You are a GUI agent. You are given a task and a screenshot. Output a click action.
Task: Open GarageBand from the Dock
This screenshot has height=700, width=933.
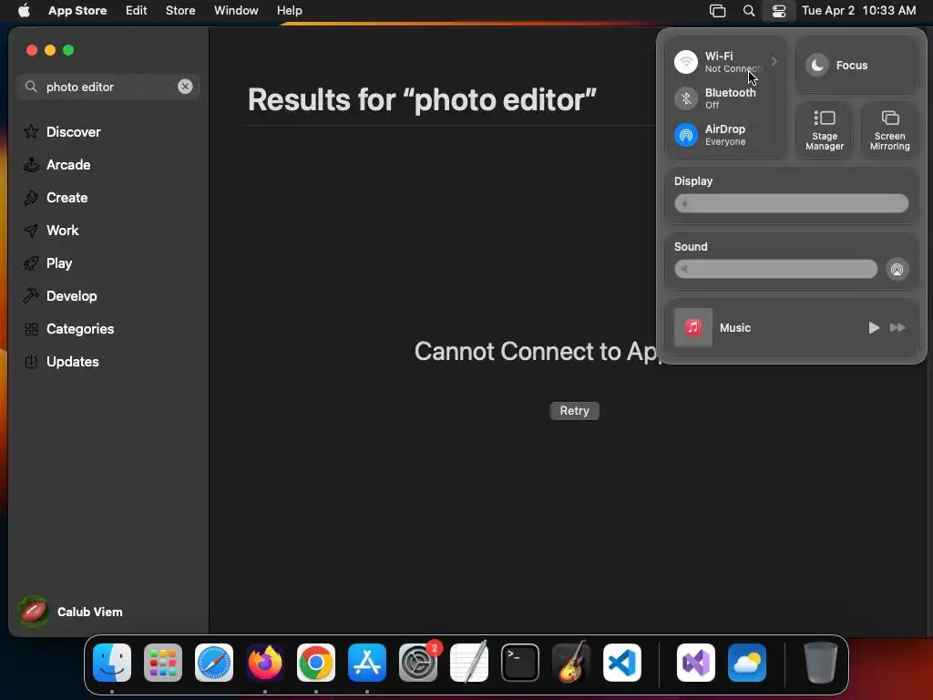[571, 663]
